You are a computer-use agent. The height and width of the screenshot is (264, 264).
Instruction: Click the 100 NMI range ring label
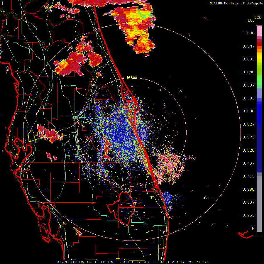tap(132, 23)
